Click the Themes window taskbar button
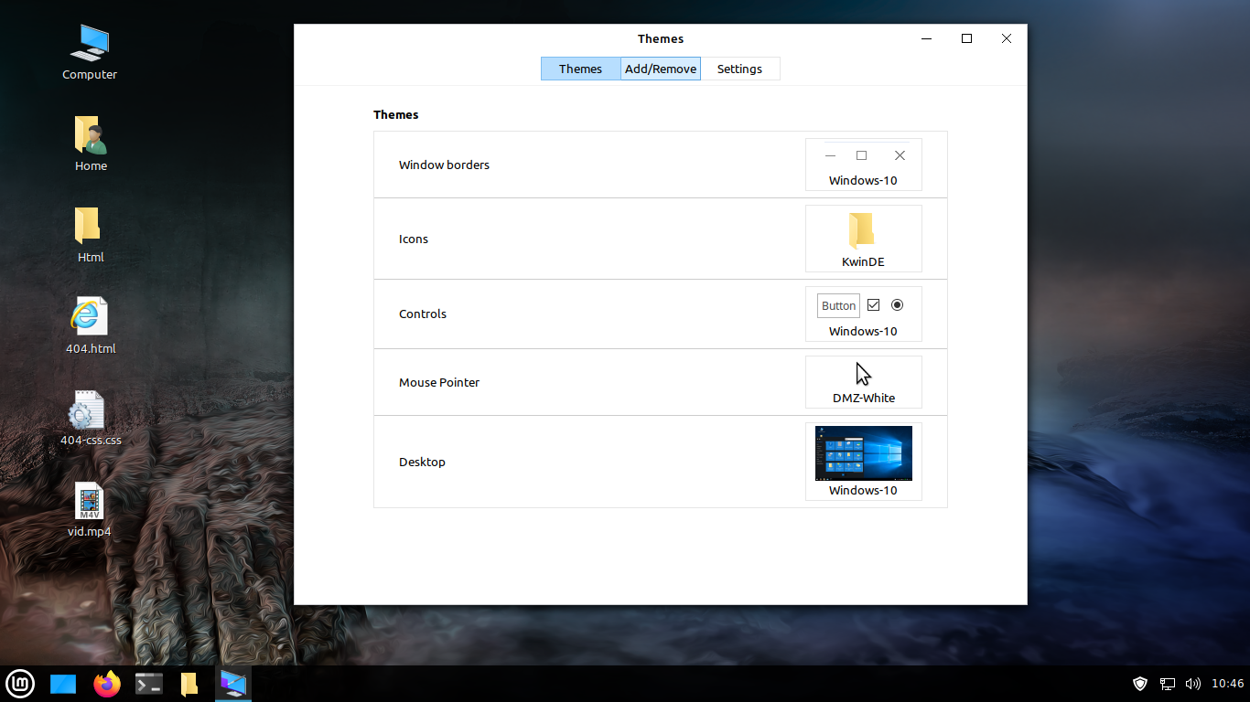Image resolution: width=1250 pixels, height=702 pixels. (233, 684)
